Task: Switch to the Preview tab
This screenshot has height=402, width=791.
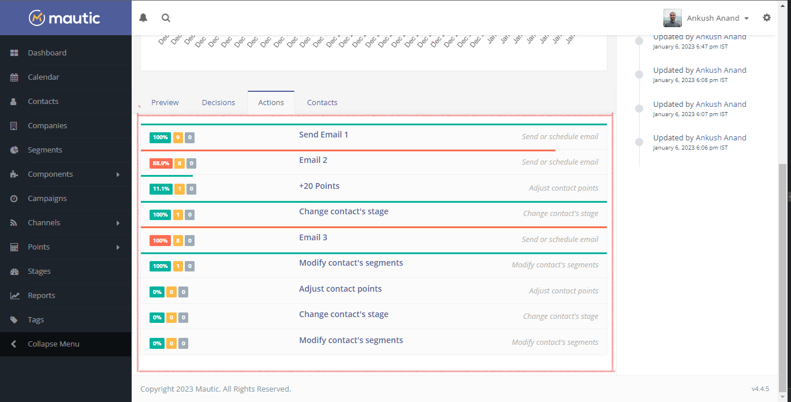Action: 165,102
